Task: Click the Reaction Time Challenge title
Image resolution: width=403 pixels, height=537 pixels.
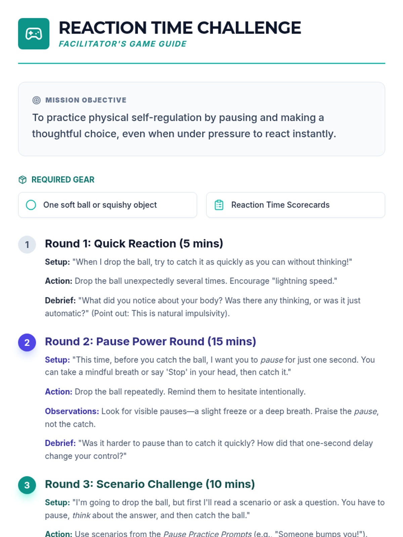Action: click(x=180, y=28)
